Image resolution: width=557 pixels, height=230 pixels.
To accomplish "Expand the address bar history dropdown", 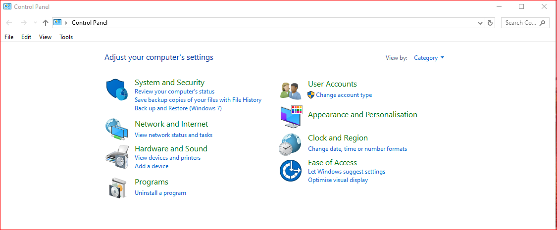I will click(x=480, y=23).
